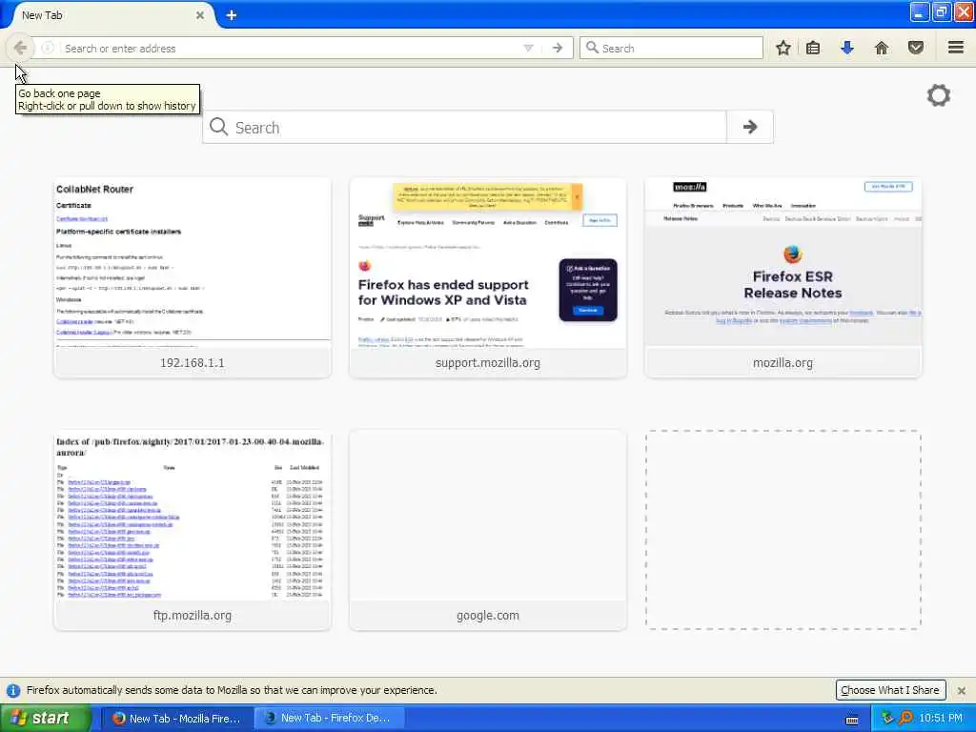Click the search magnifier in the toolbar Search box
Image resolution: width=976 pixels, height=732 pixels.
pyautogui.click(x=593, y=48)
